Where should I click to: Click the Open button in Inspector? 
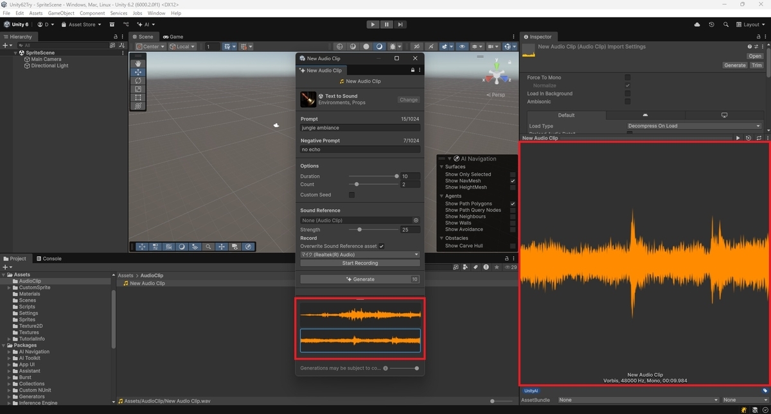point(755,56)
